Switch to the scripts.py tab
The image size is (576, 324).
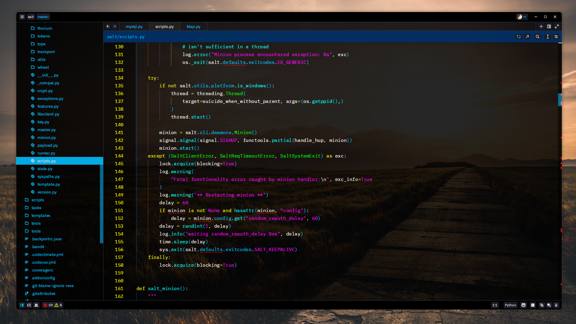164,26
